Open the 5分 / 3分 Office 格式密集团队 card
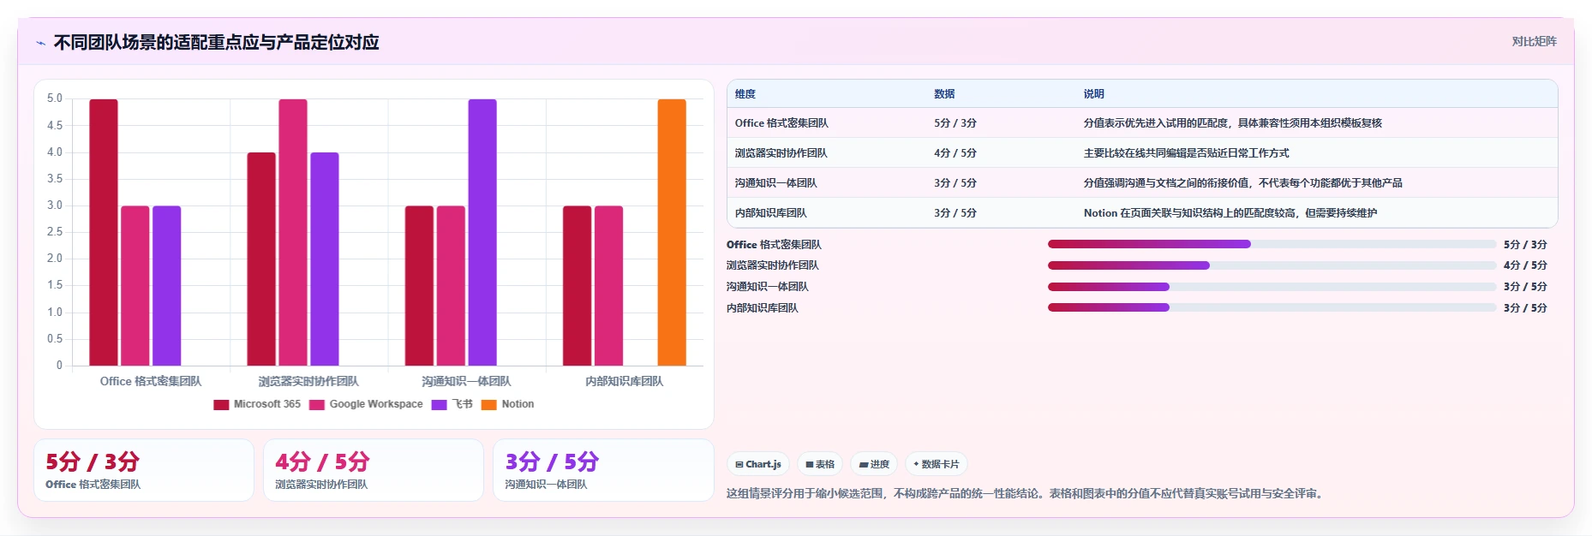 [x=144, y=470]
